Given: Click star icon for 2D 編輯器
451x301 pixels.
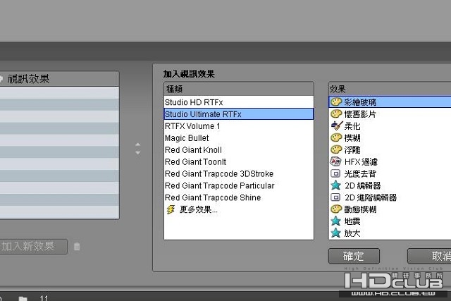Looking at the screenshot, I should tap(335, 185).
